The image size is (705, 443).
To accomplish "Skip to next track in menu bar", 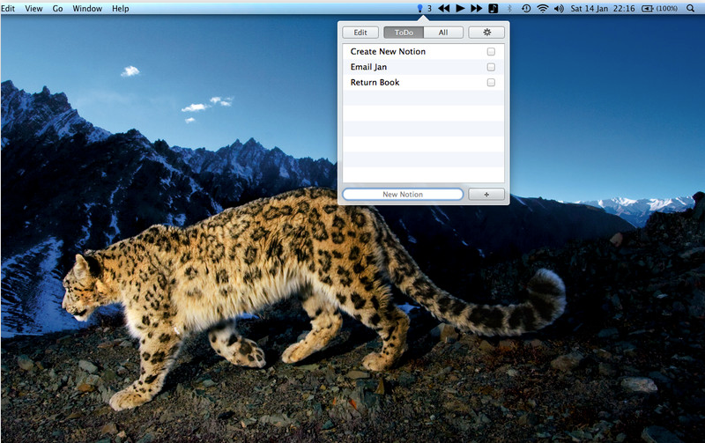I will [x=477, y=8].
